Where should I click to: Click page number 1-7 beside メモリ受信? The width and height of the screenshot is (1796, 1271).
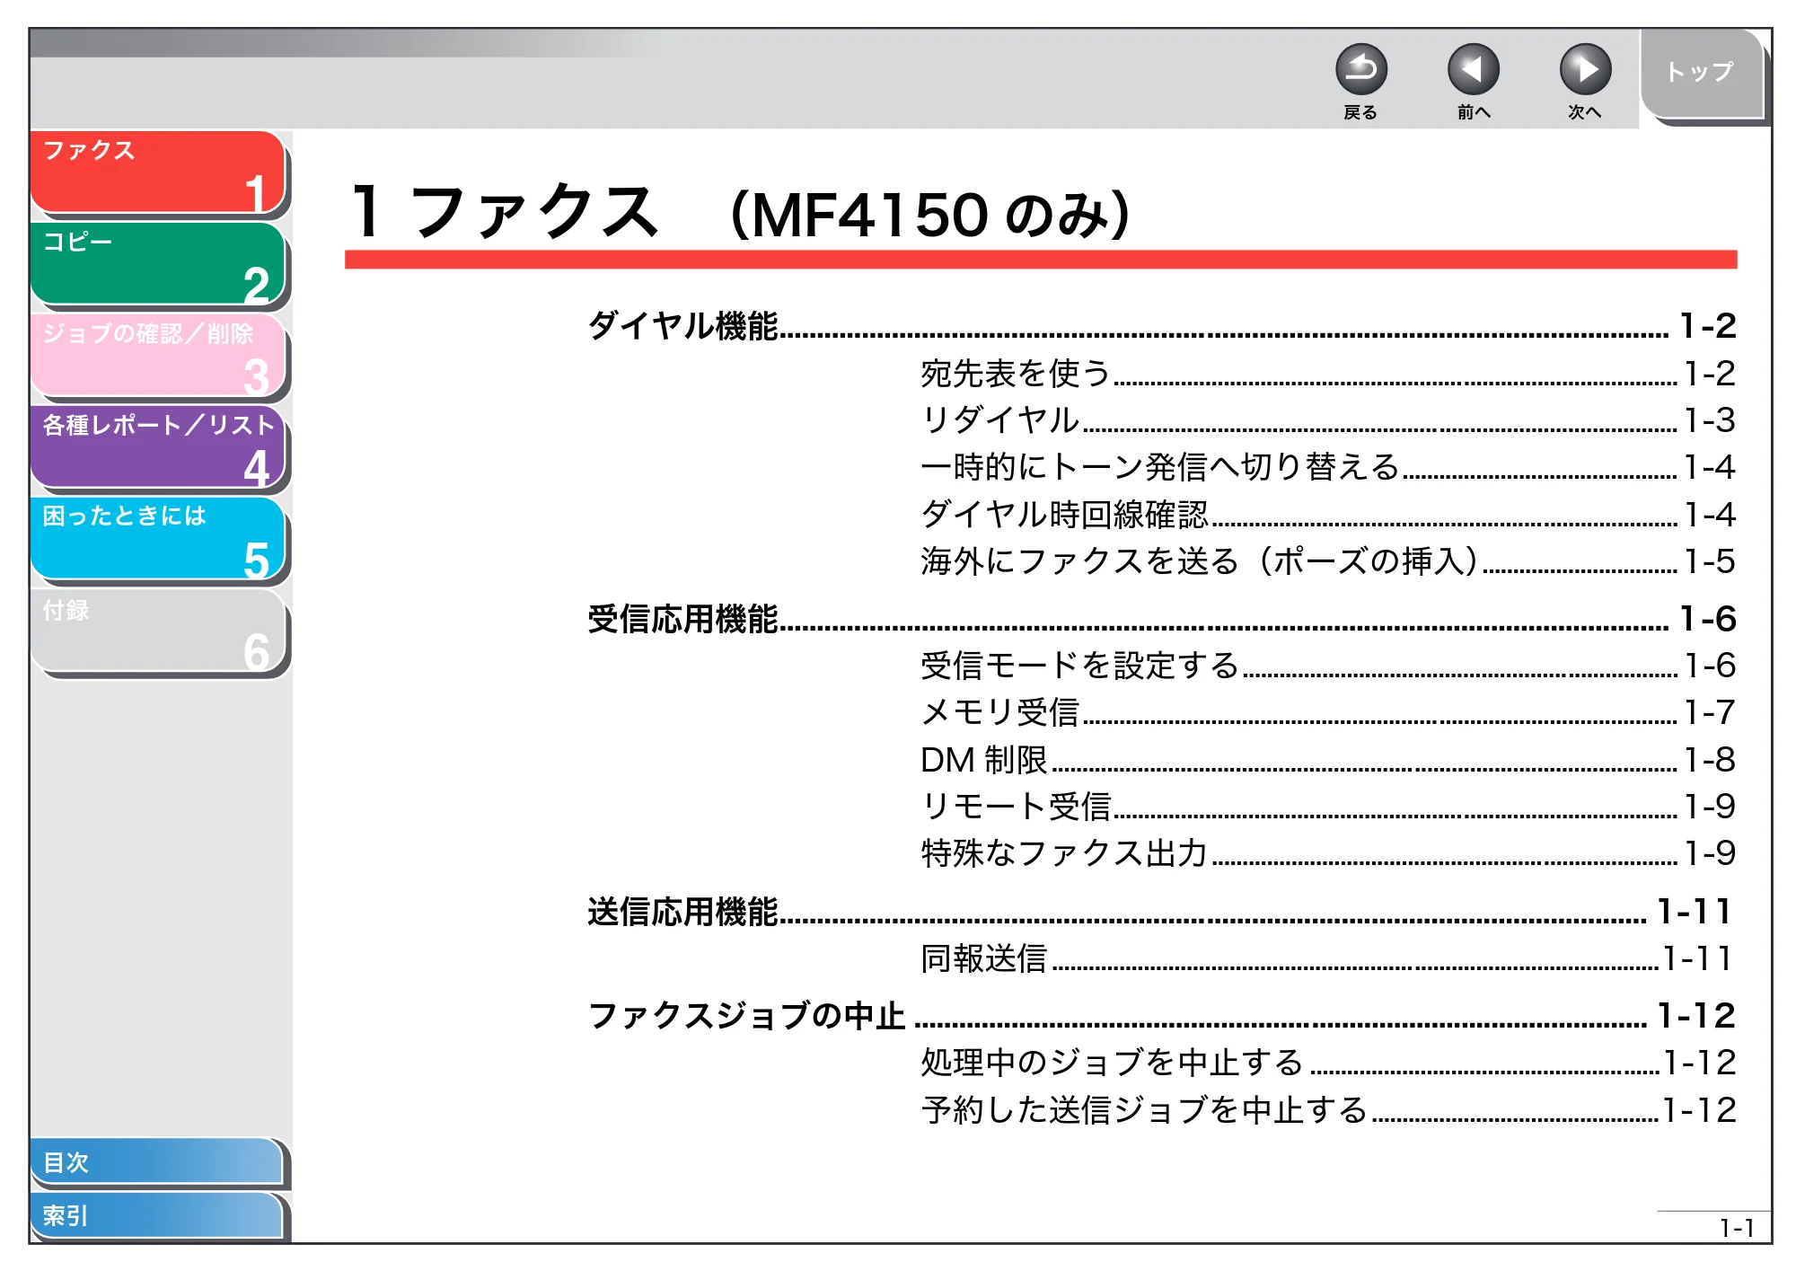(1709, 712)
